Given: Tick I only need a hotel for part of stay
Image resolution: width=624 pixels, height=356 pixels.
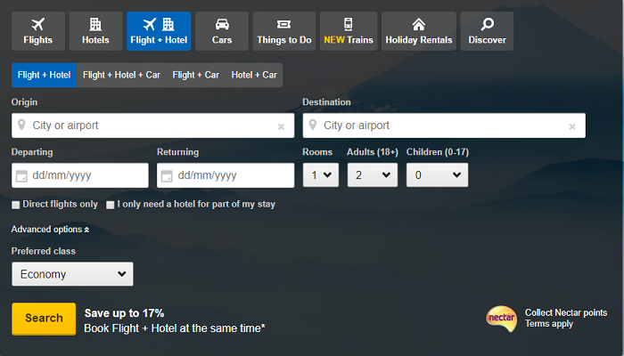Looking at the screenshot, I should (x=111, y=205).
